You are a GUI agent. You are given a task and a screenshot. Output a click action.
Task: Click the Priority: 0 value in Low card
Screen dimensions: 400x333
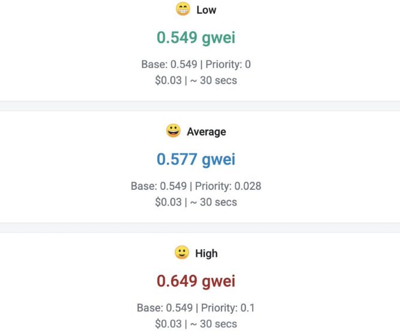click(228, 64)
